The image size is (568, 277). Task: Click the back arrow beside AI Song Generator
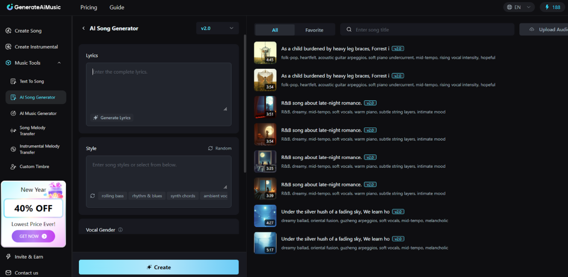coord(83,28)
